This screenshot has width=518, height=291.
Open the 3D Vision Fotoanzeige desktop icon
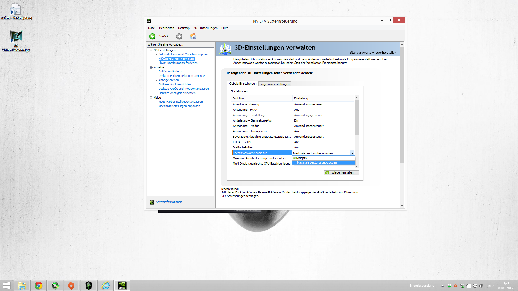(16, 41)
